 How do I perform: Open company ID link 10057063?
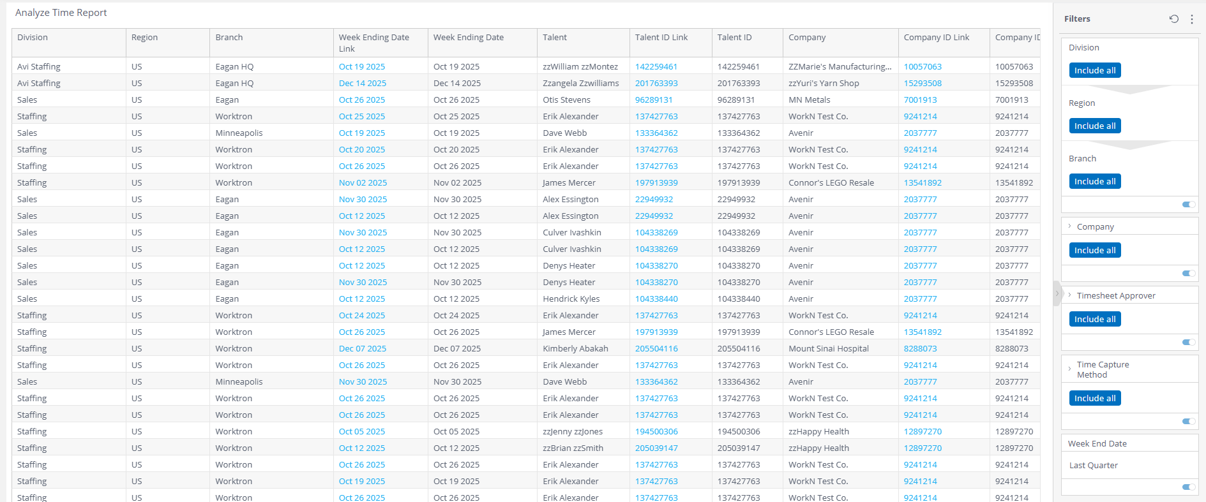(923, 66)
